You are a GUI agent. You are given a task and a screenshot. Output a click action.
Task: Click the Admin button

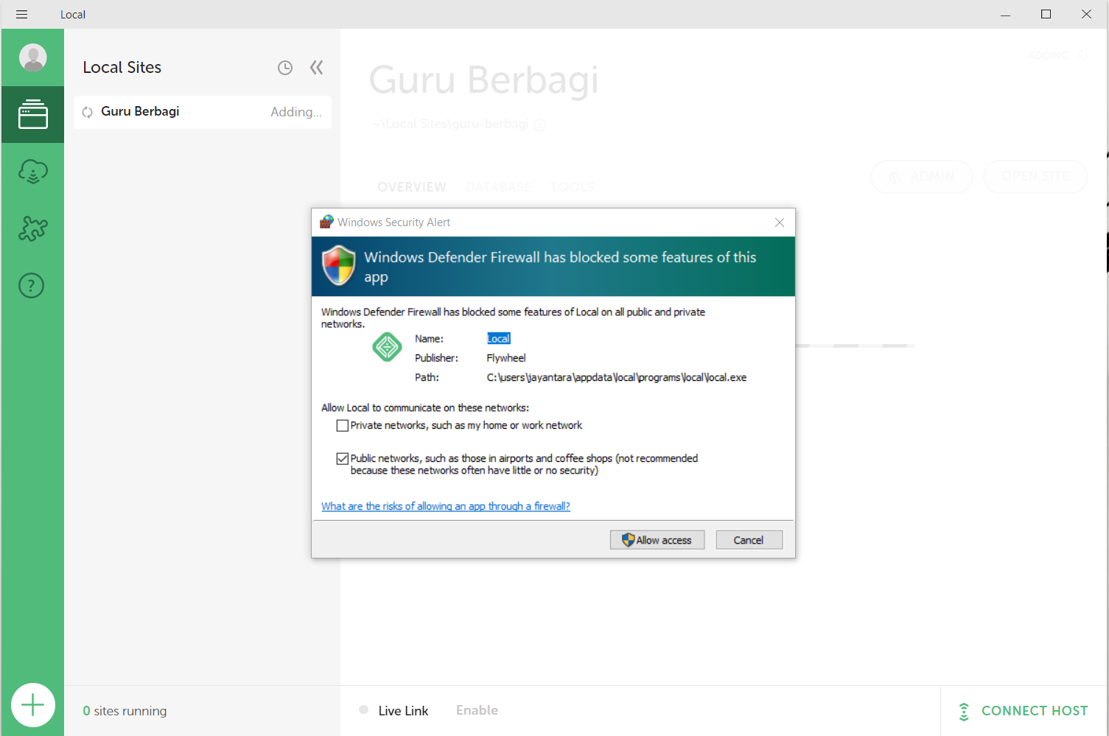click(x=922, y=177)
